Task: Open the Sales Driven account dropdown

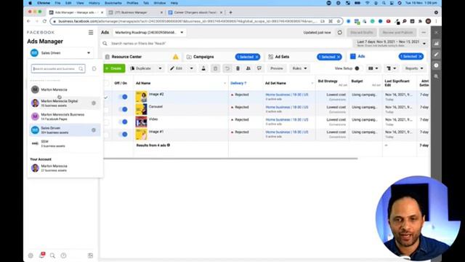Action: (x=60, y=53)
